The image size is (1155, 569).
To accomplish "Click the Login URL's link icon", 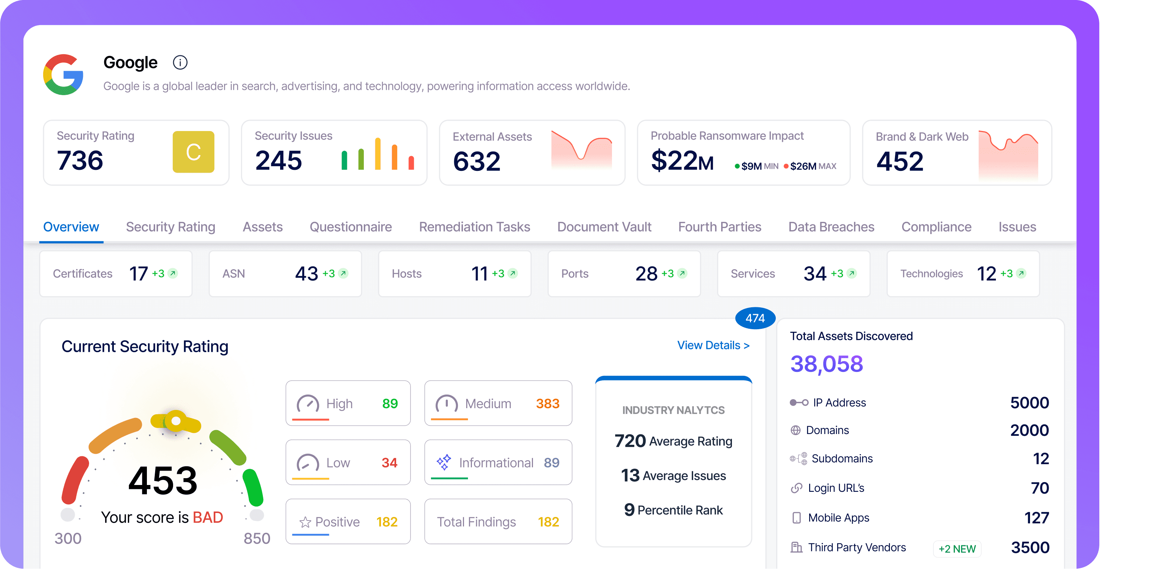I will tap(796, 488).
